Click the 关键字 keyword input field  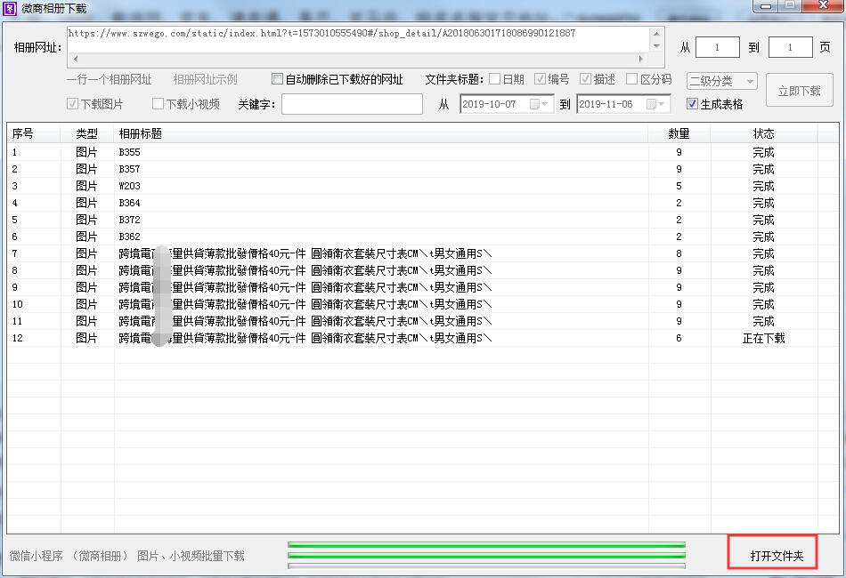352,104
